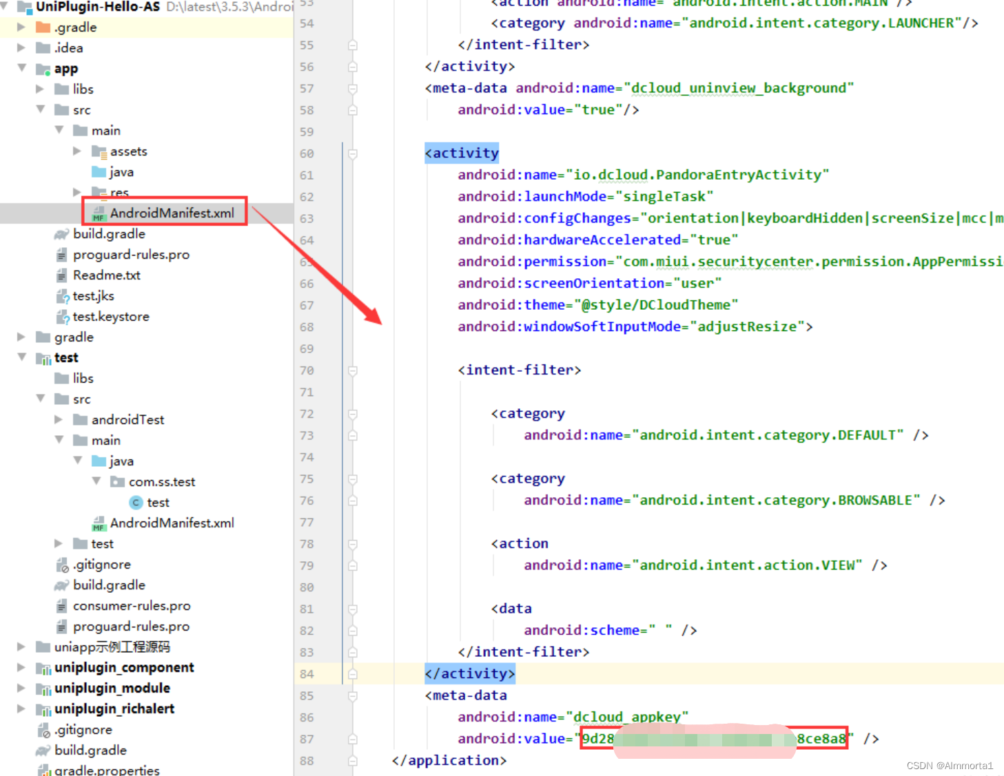This screenshot has width=1004, height=776.
Task: Expand the uniplugin_module module
Action: point(21,688)
